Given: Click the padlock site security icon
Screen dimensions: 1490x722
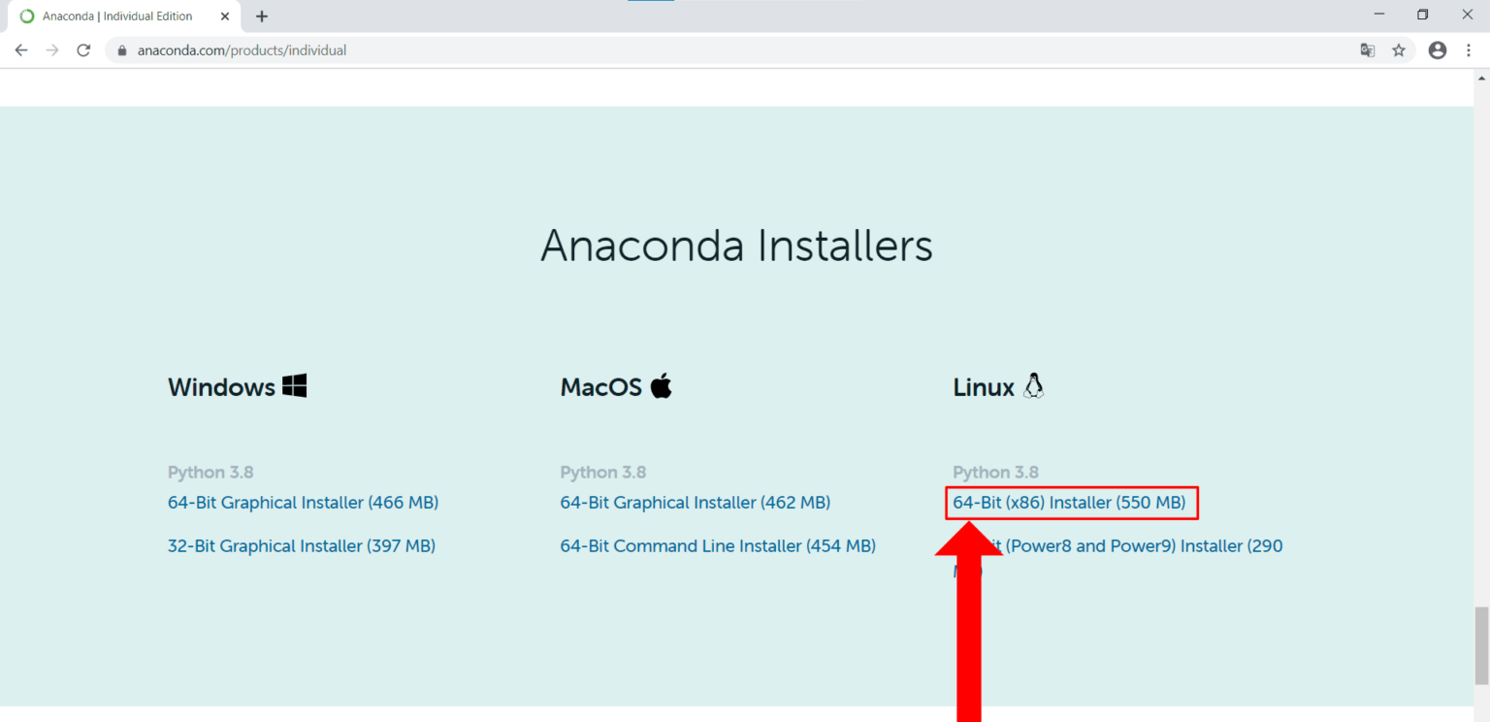Looking at the screenshot, I should click(120, 49).
